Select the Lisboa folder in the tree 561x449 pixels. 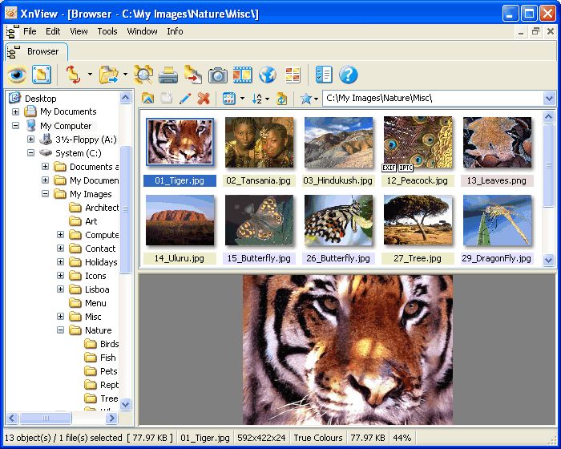tap(96, 289)
